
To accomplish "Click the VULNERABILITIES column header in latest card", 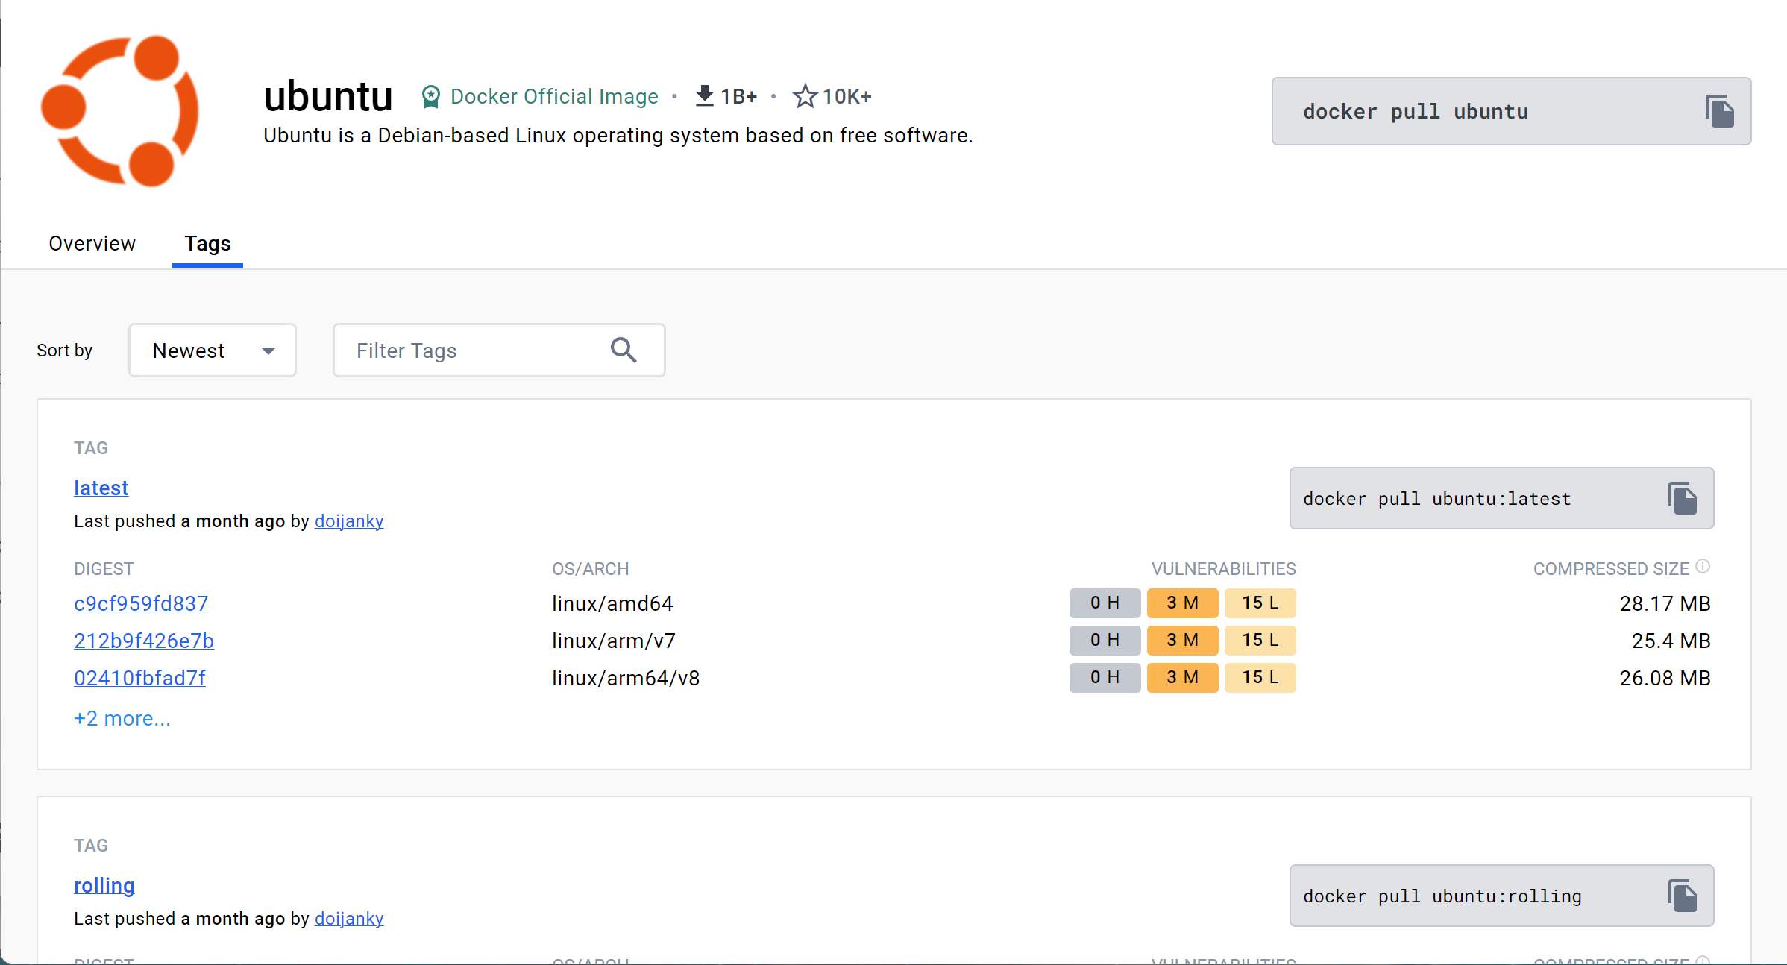I will tap(1223, 569).
